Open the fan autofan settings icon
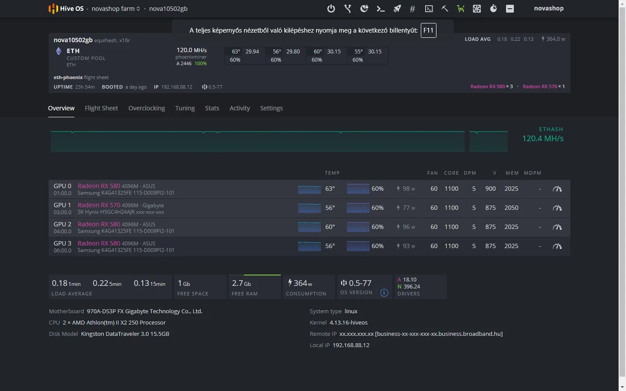The image size is (626, 391). coord(477,8)
